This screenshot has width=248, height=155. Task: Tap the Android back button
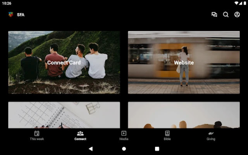click(91, 149)
